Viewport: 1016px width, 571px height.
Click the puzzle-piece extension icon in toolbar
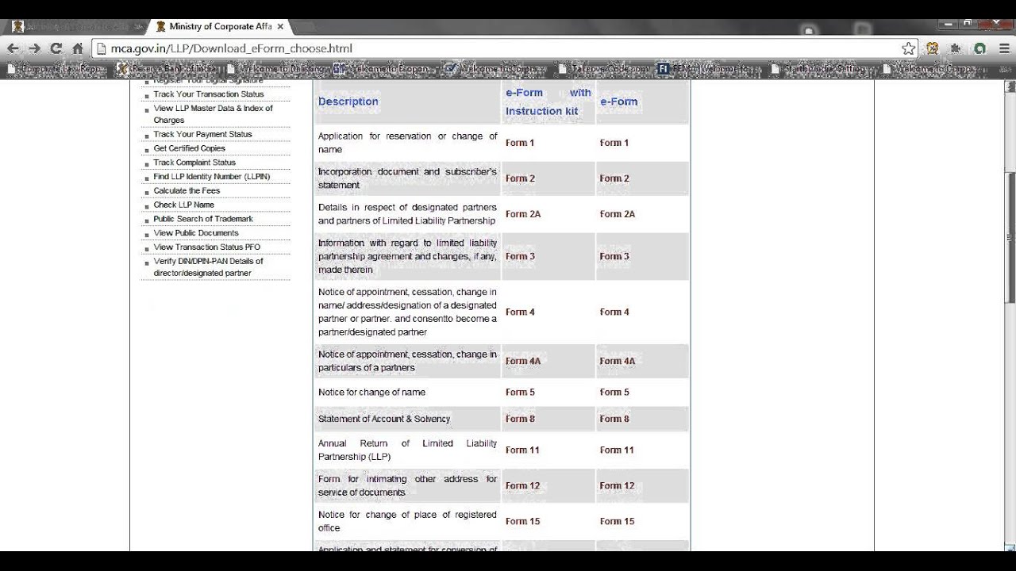coord(956,48)
